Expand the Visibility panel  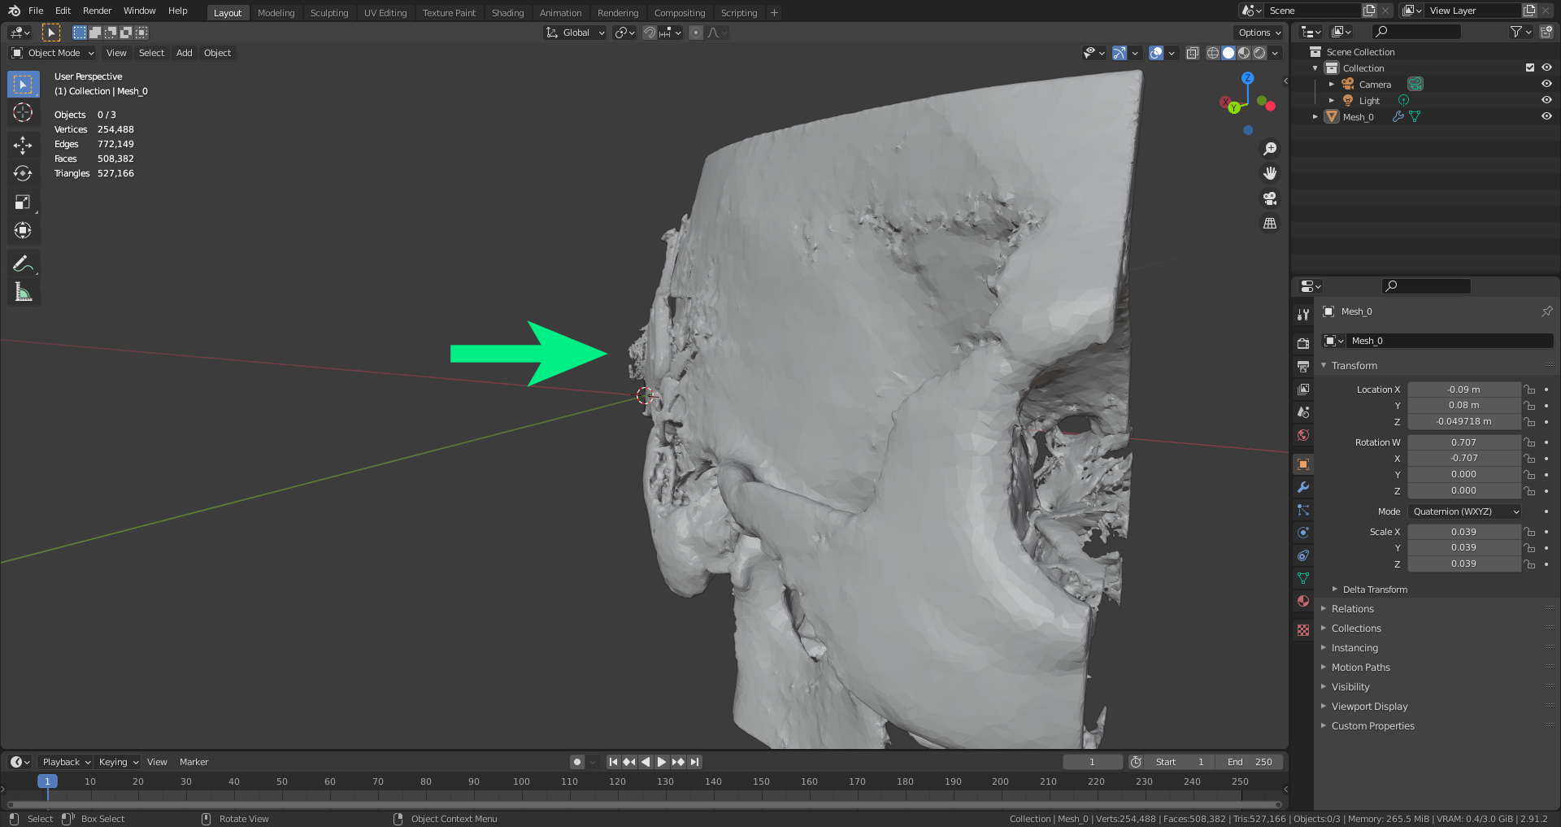pyautogui.click(x=1350, y=687)
